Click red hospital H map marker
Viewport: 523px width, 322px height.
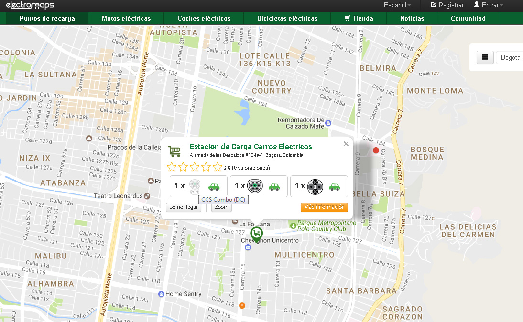tap(376, 150)
